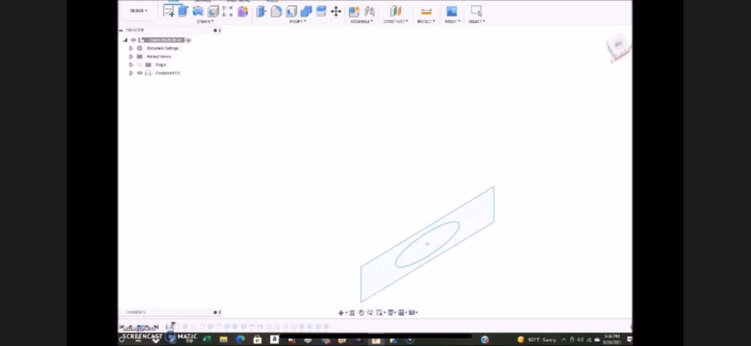
Task: Open Microsoft Edge from taskbar
Action: tap(240, 340)
